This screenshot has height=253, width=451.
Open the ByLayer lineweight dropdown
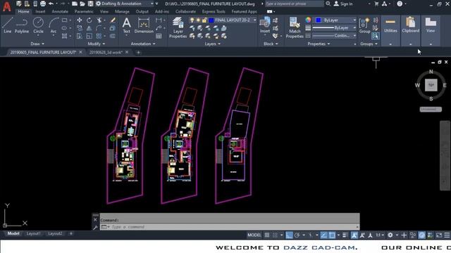[x=354, y=28]
